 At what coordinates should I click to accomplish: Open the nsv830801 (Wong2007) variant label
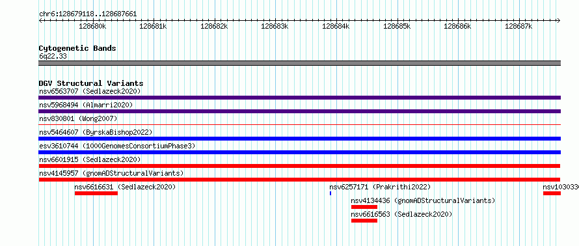click(78, 118)
